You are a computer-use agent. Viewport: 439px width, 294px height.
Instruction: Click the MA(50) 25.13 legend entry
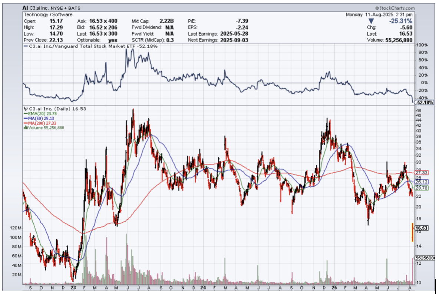pyautogui.click(x=39, y=118)
